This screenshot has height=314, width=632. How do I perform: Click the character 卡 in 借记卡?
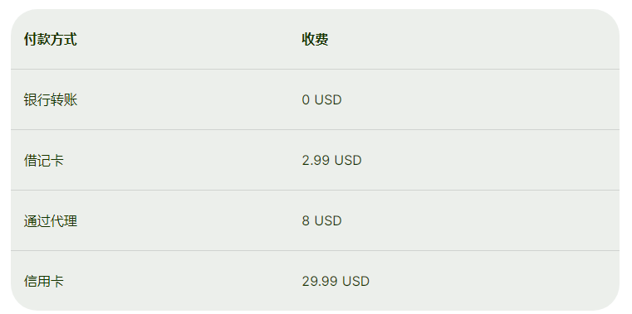[x=57, y=161]
